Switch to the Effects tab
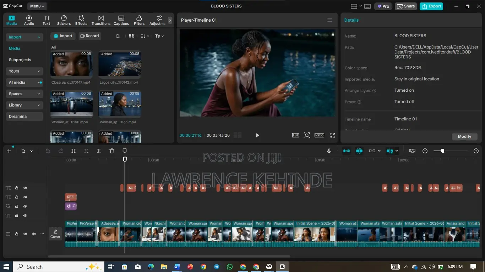This screenshot has width=485, height=272. click(81, 20)
